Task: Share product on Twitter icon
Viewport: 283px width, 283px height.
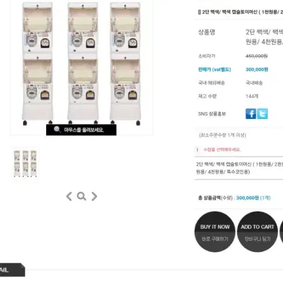Action: click(262, 114)
